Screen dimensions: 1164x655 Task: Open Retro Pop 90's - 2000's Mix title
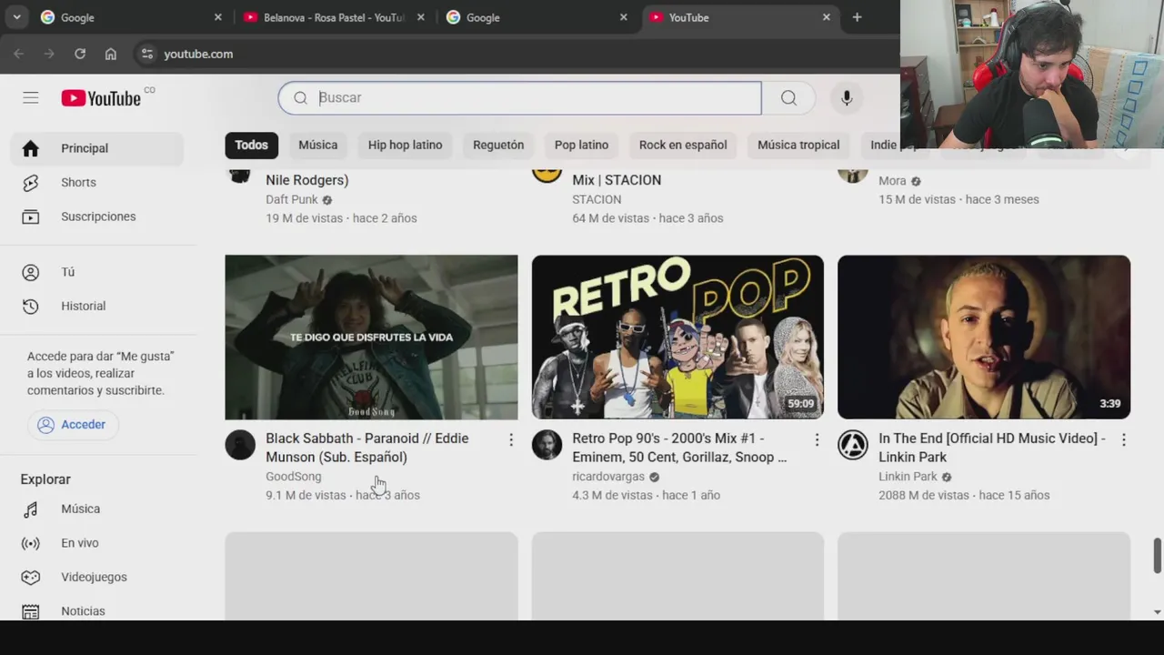(679, 448)
